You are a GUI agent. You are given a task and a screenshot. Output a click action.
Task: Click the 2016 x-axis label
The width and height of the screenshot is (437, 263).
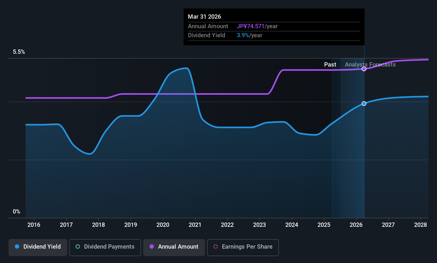tap(34, 225)
